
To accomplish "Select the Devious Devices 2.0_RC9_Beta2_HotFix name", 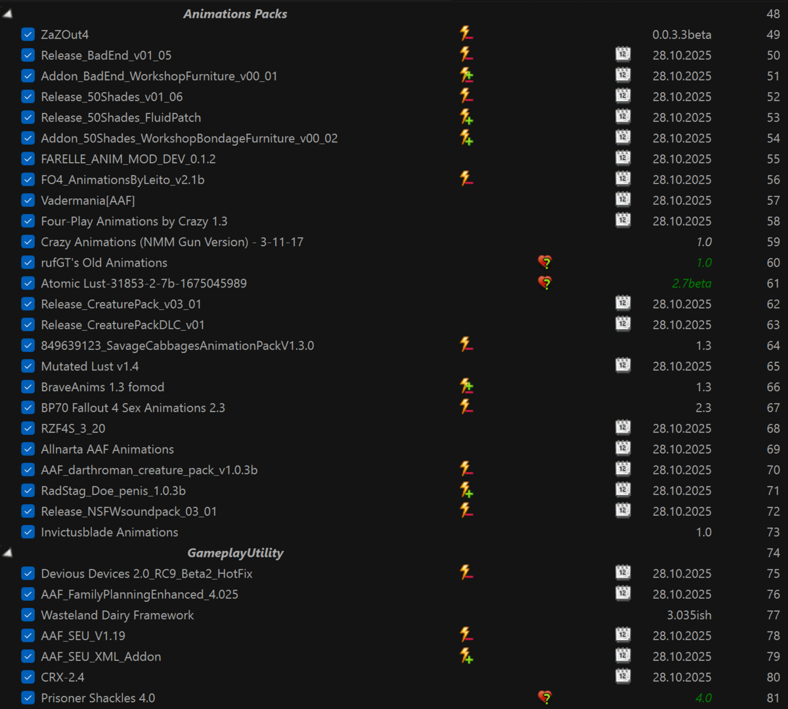I will pos(146,574).
